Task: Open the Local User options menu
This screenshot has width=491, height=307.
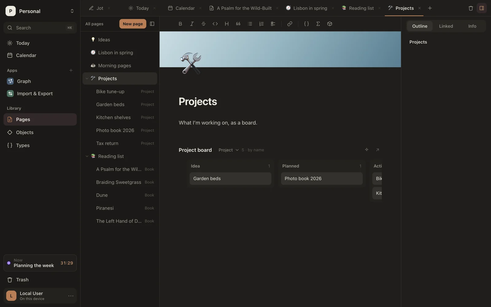Action: coord(71,296)
